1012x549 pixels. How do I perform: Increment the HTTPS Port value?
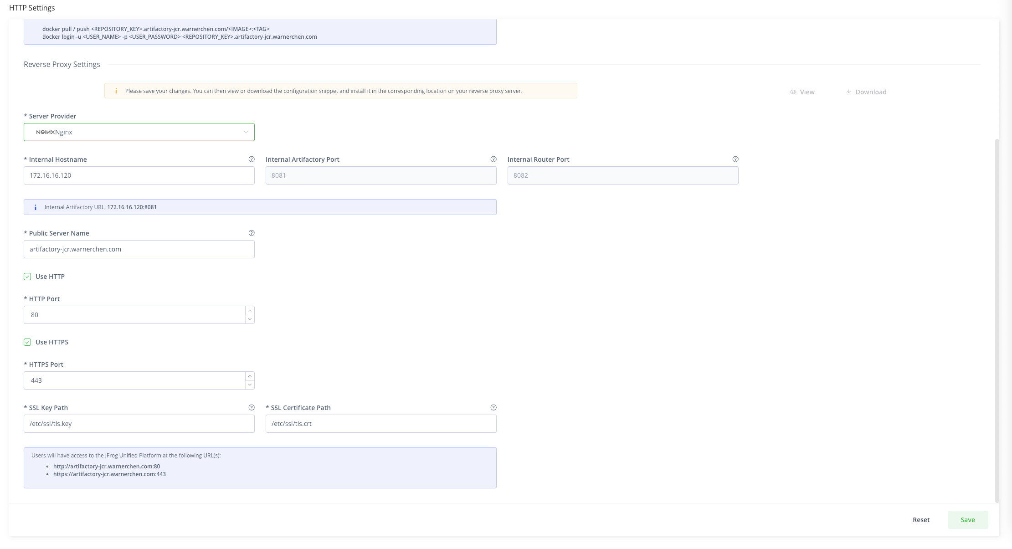[250, 376]
